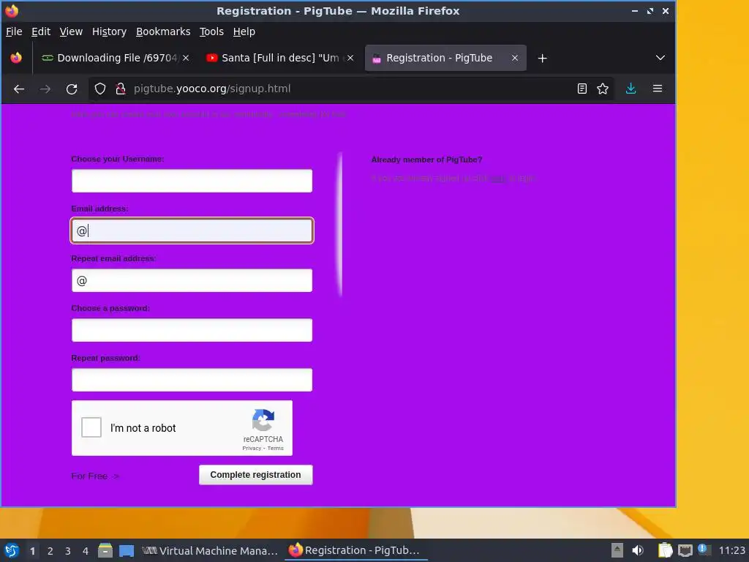Viewport: 749px width, 562px height.
Task: Open the volume control tray icon
Action: (x=638, y=550)
